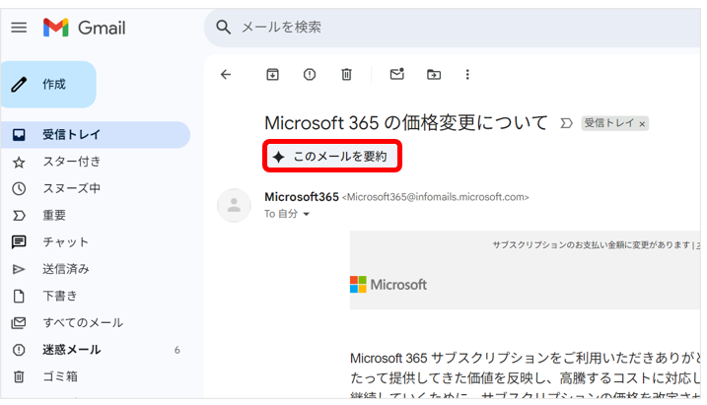Click the search magnifier icon
This screenshot has width=707, height=405.
(223, 27)
